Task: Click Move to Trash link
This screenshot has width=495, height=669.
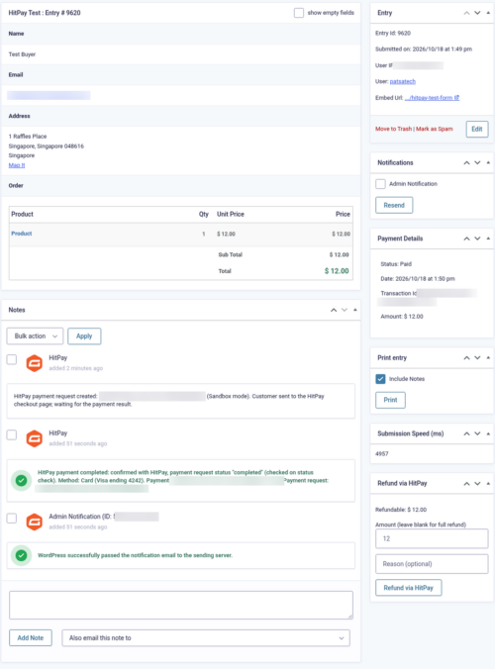Action: point(393,129)
